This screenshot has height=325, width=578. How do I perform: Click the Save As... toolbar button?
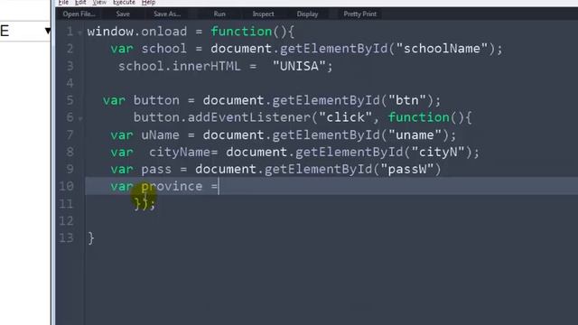coord(167,14)
